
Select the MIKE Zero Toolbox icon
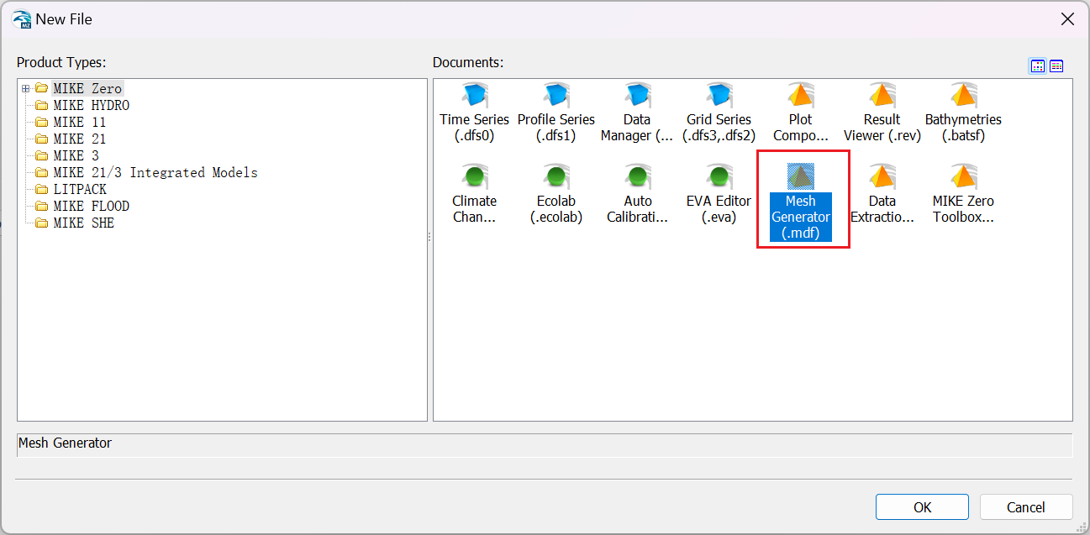[963, 176]
